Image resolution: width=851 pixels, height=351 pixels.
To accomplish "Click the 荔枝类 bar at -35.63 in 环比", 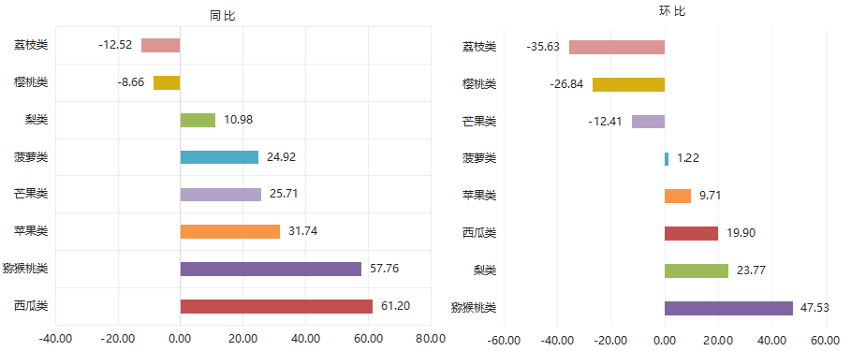I will [x=617, y=47].
